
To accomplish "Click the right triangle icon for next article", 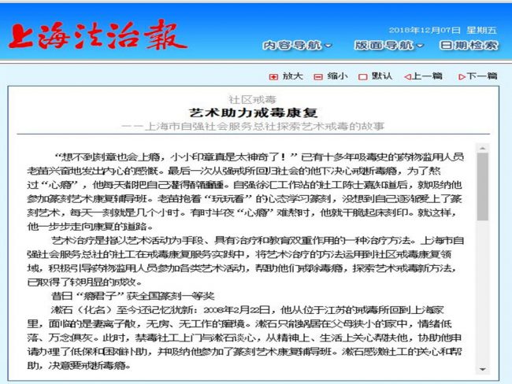I will (x=461, y=76).
